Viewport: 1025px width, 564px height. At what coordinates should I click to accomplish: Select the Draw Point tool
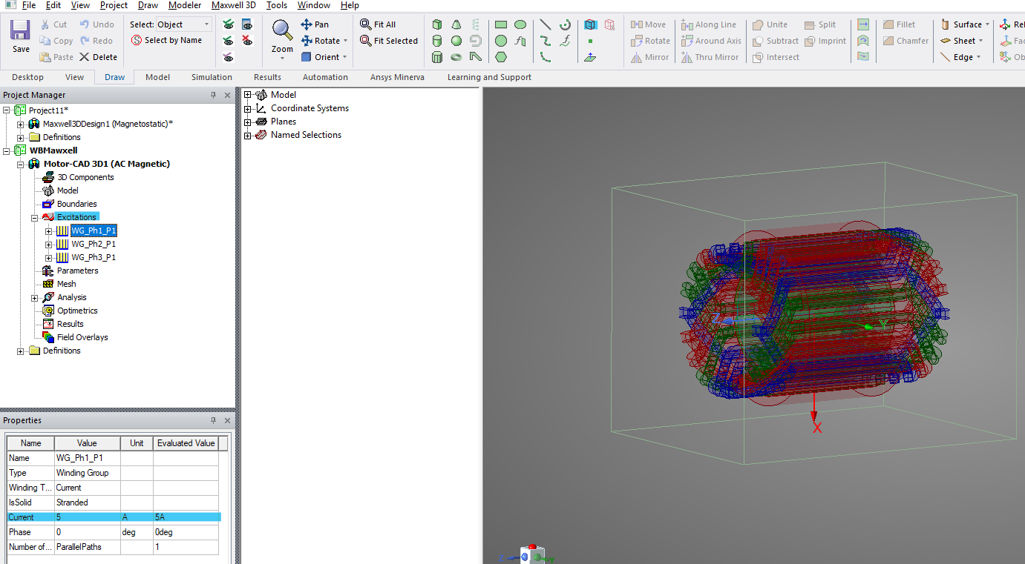pyautogui.click(x=590, y=41)
